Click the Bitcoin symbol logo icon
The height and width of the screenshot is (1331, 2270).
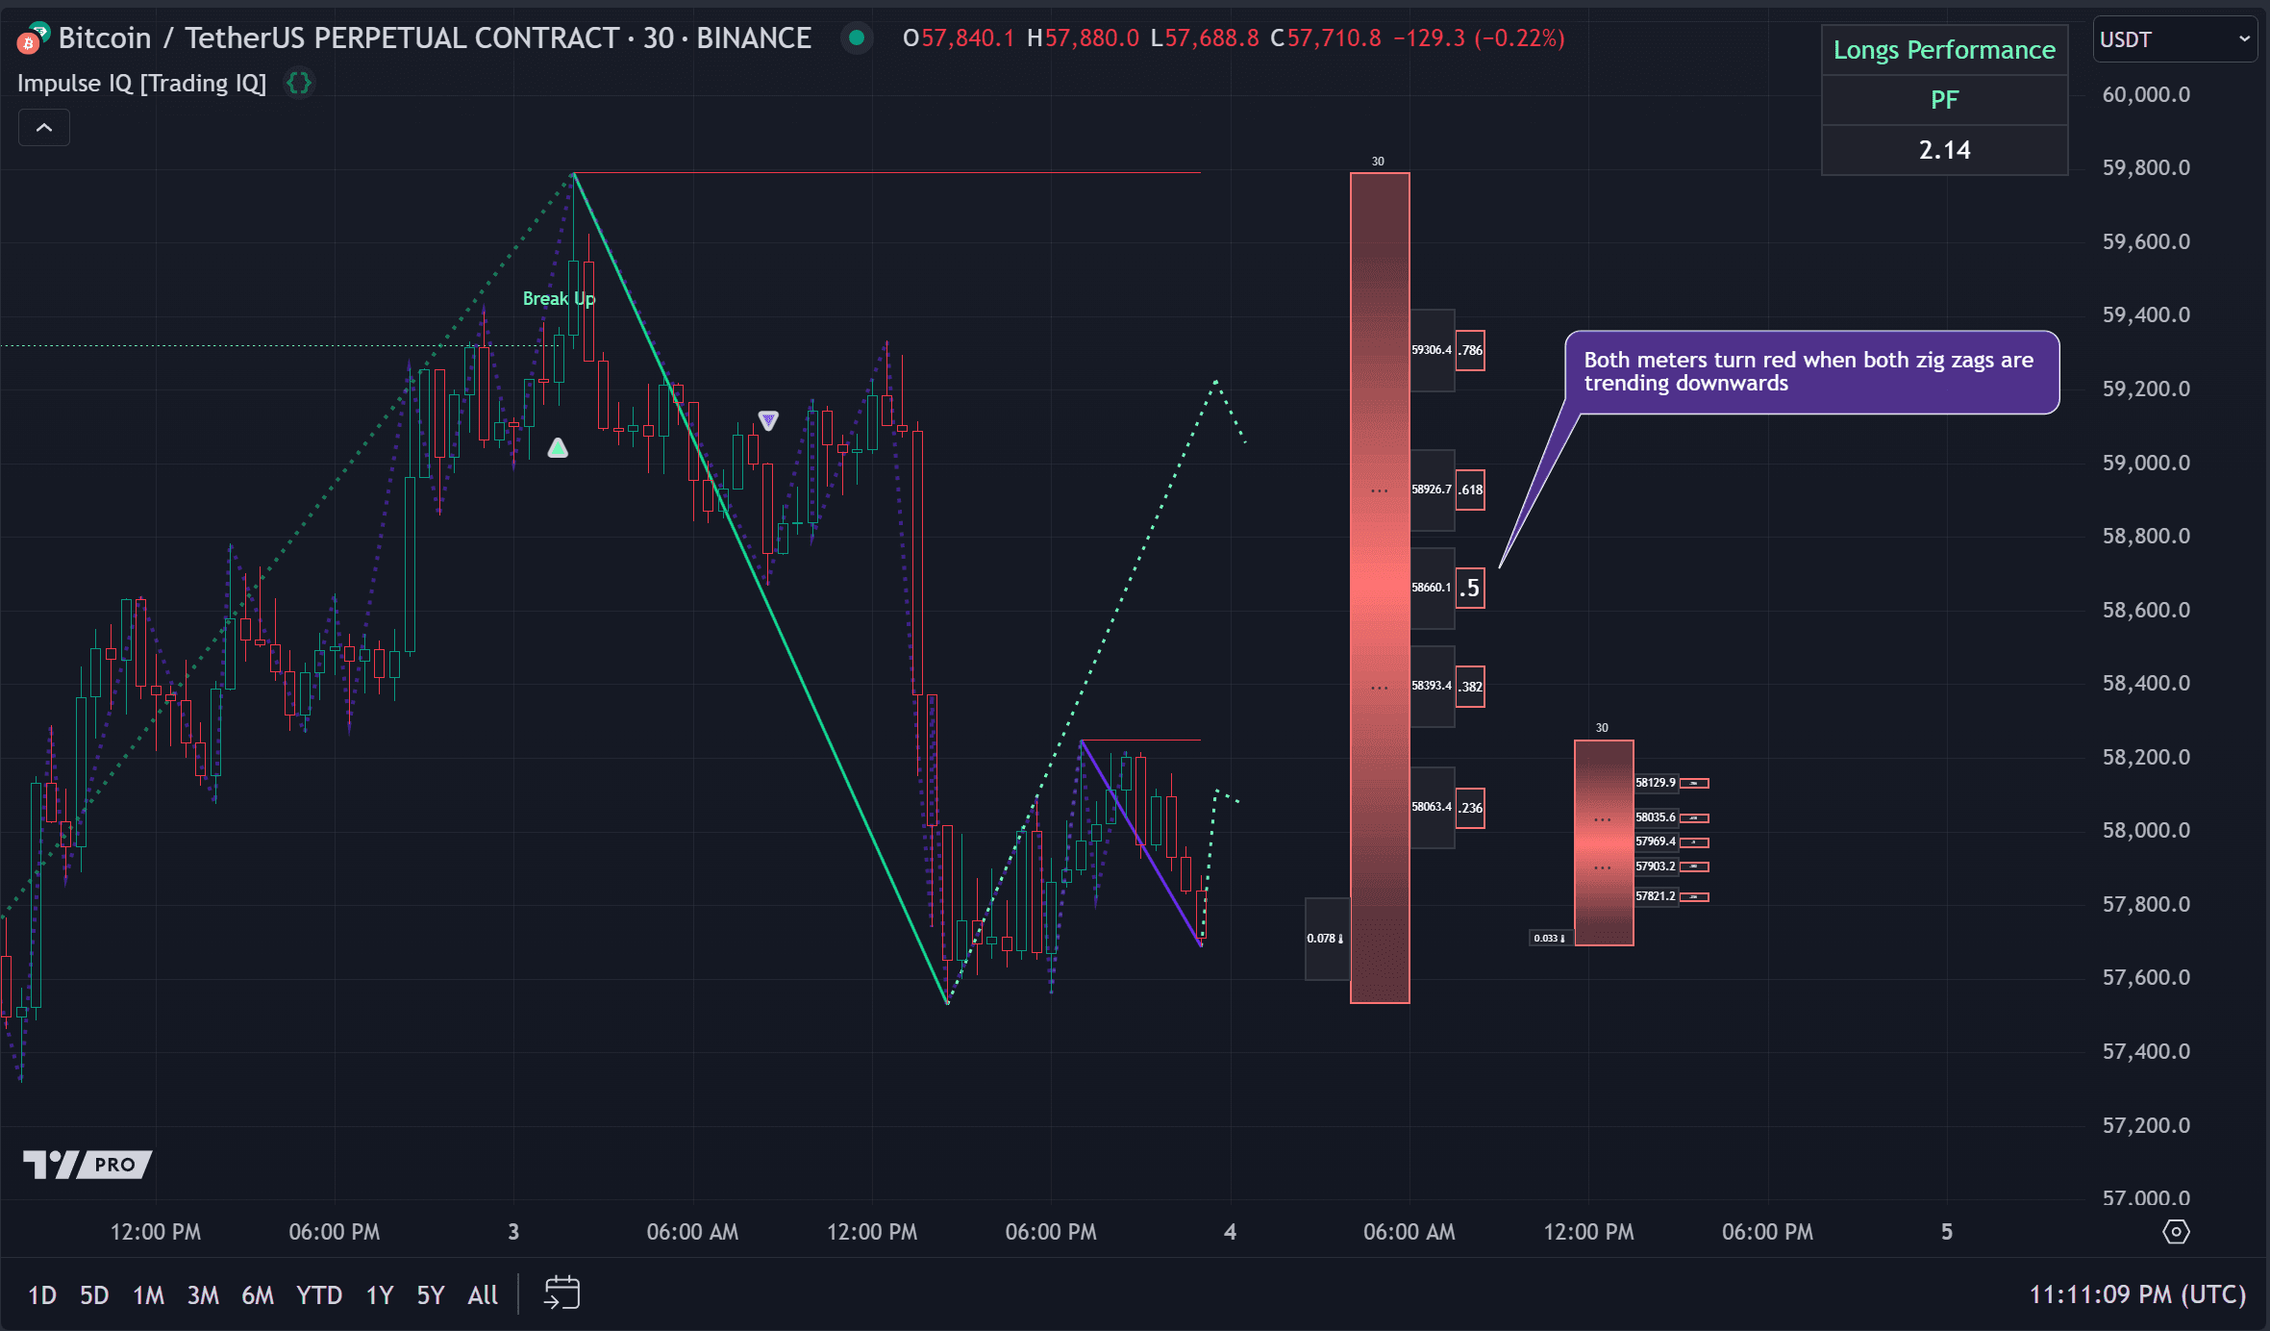(x=32, y=39)
